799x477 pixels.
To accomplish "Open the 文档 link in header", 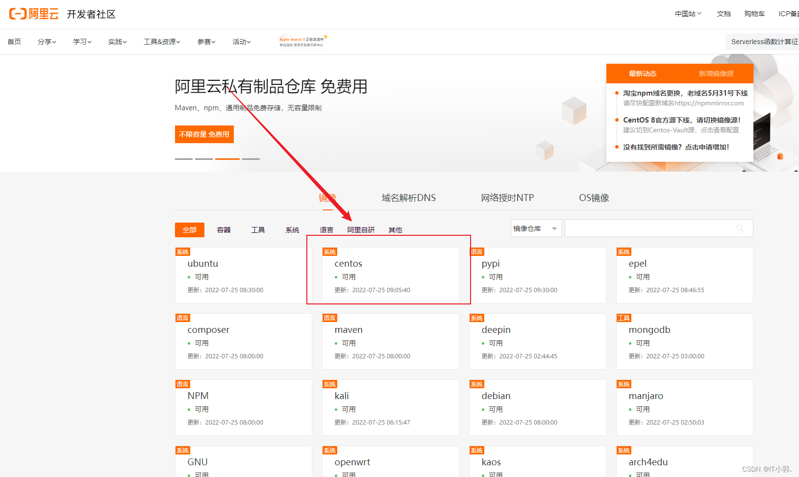I will click(724, 14).
